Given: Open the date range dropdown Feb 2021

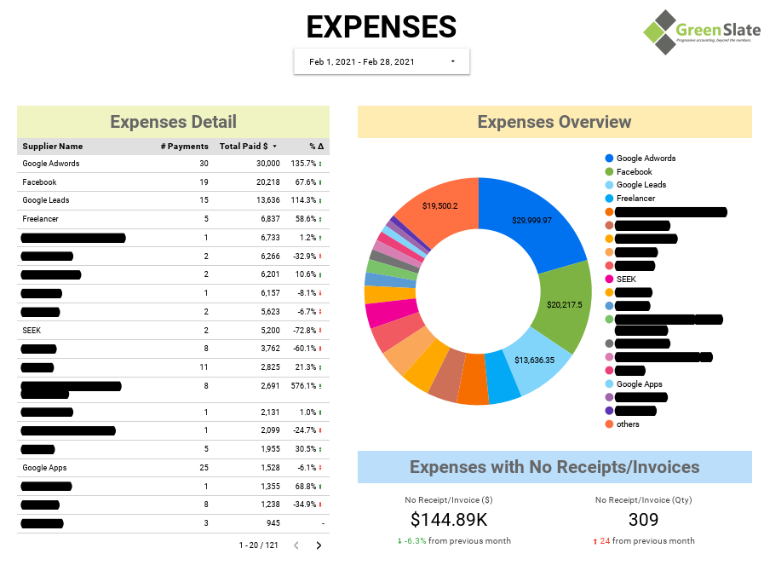Looking at the screenshot, I should 382,61.
